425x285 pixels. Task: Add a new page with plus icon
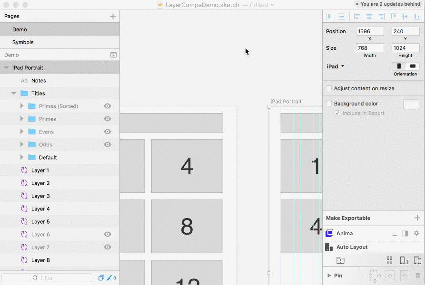click(113, 16)
